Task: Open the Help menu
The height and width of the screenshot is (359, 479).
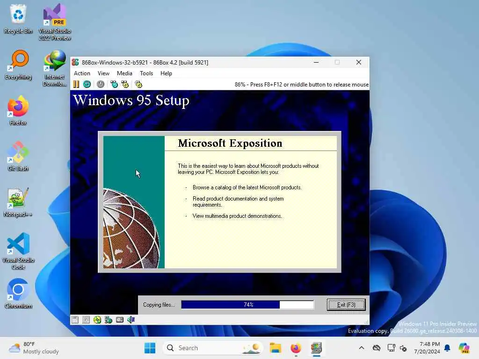Action: tap(166, 73)
